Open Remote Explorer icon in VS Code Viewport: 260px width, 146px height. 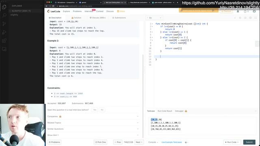(x=4, y=49)
